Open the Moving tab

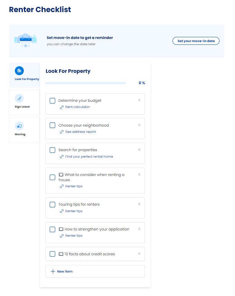coord(25,130)
